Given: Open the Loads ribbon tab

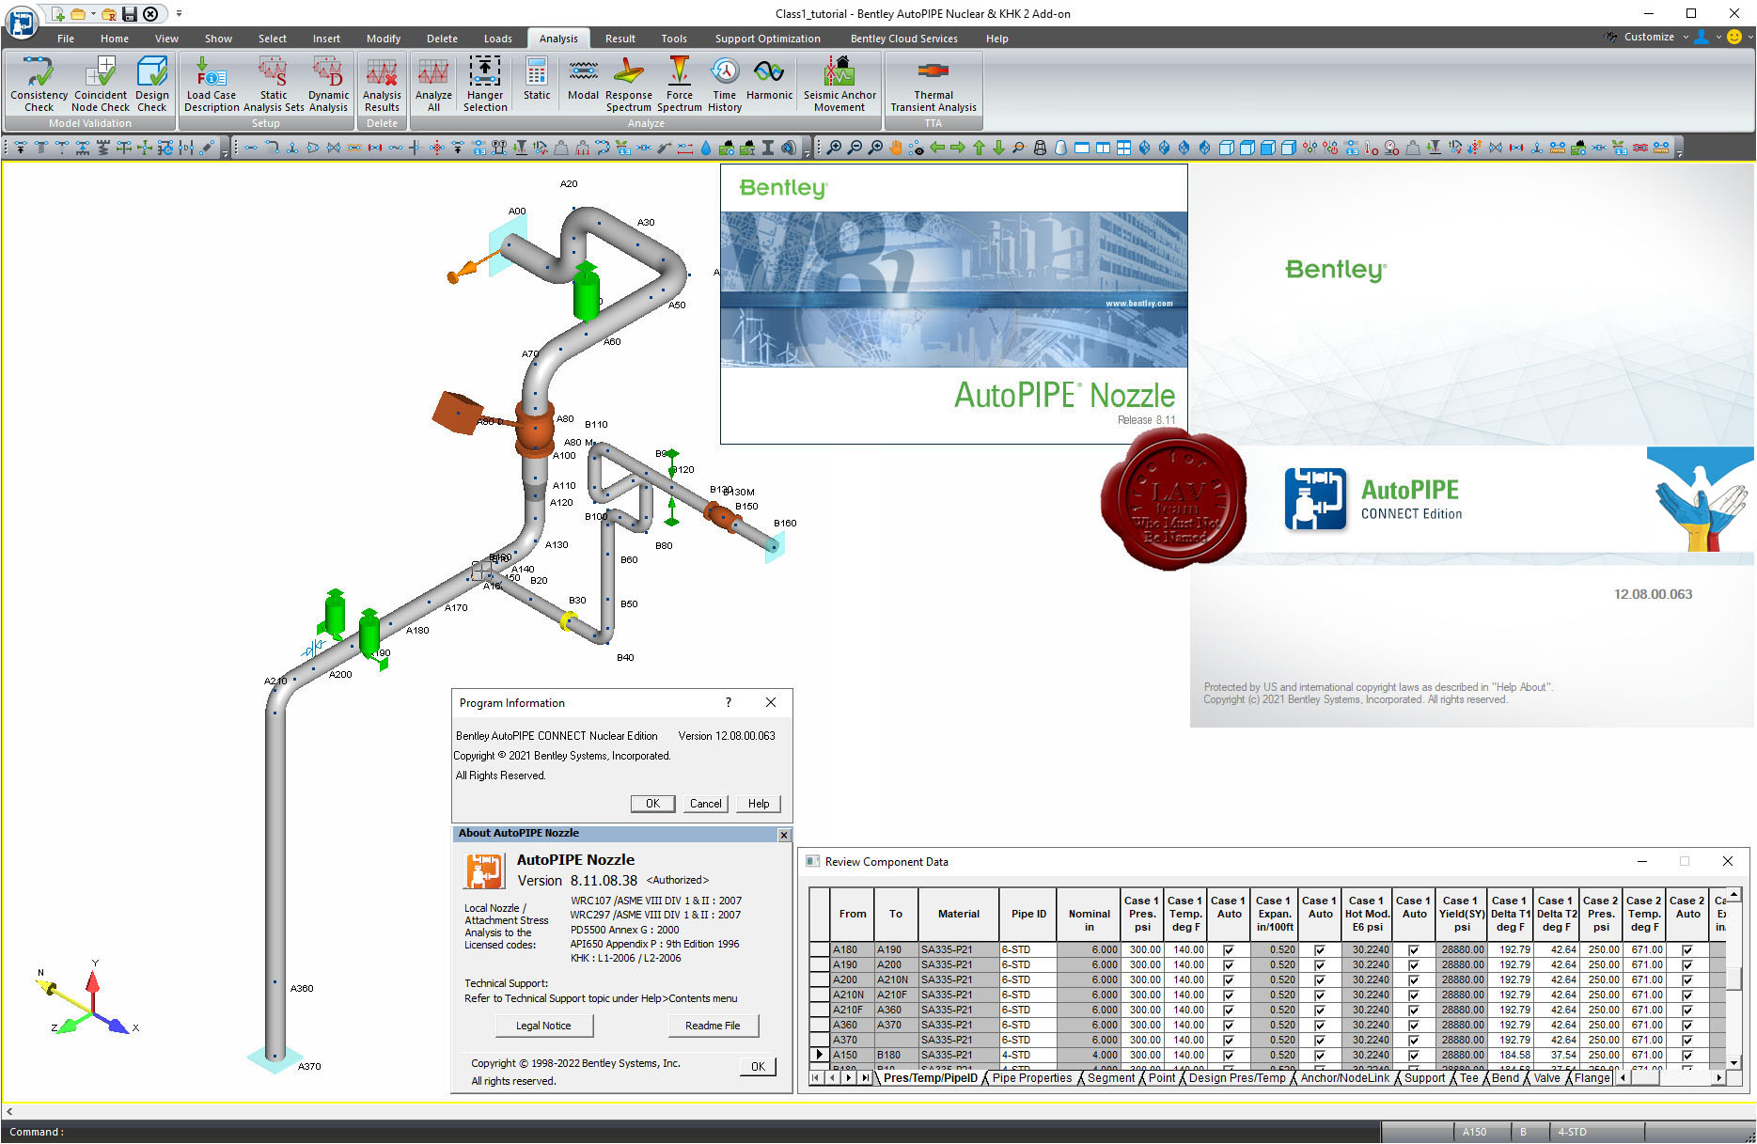Looking at the screenshot, I should (x=498, y=39).
